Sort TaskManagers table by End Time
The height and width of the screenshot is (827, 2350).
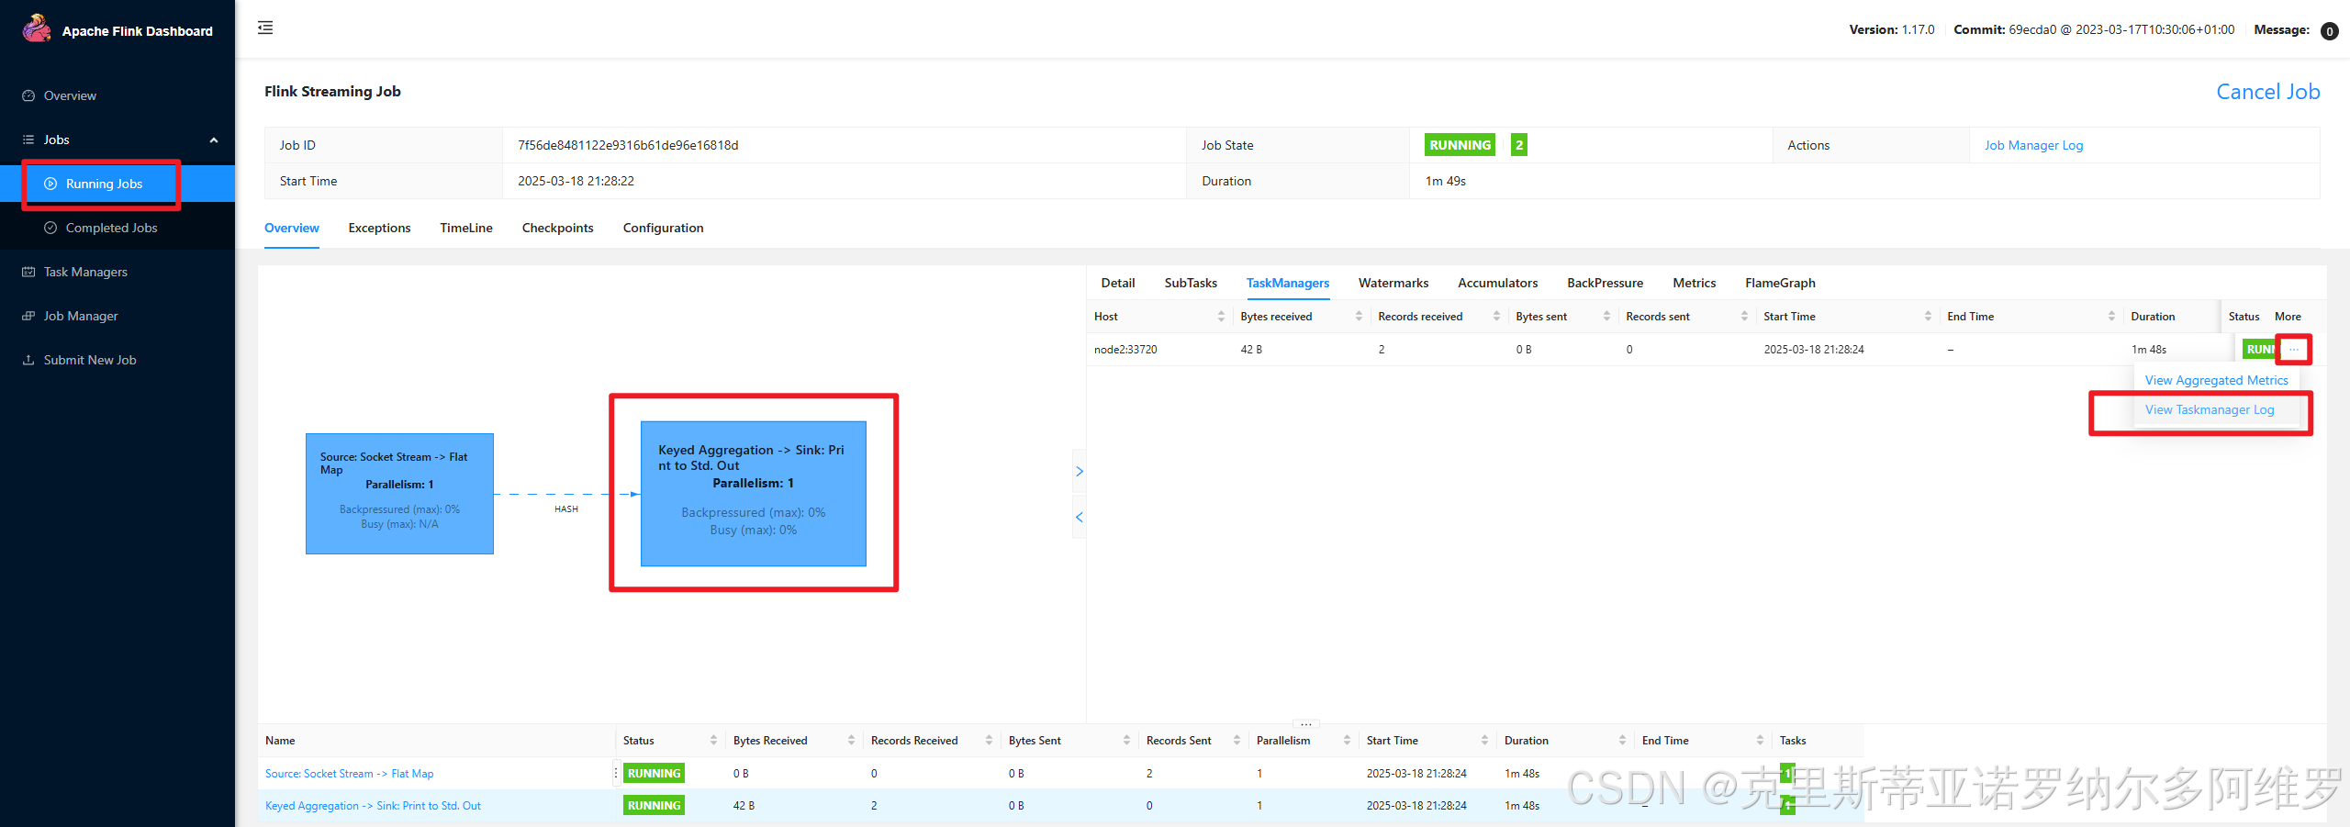(2111, 316)
